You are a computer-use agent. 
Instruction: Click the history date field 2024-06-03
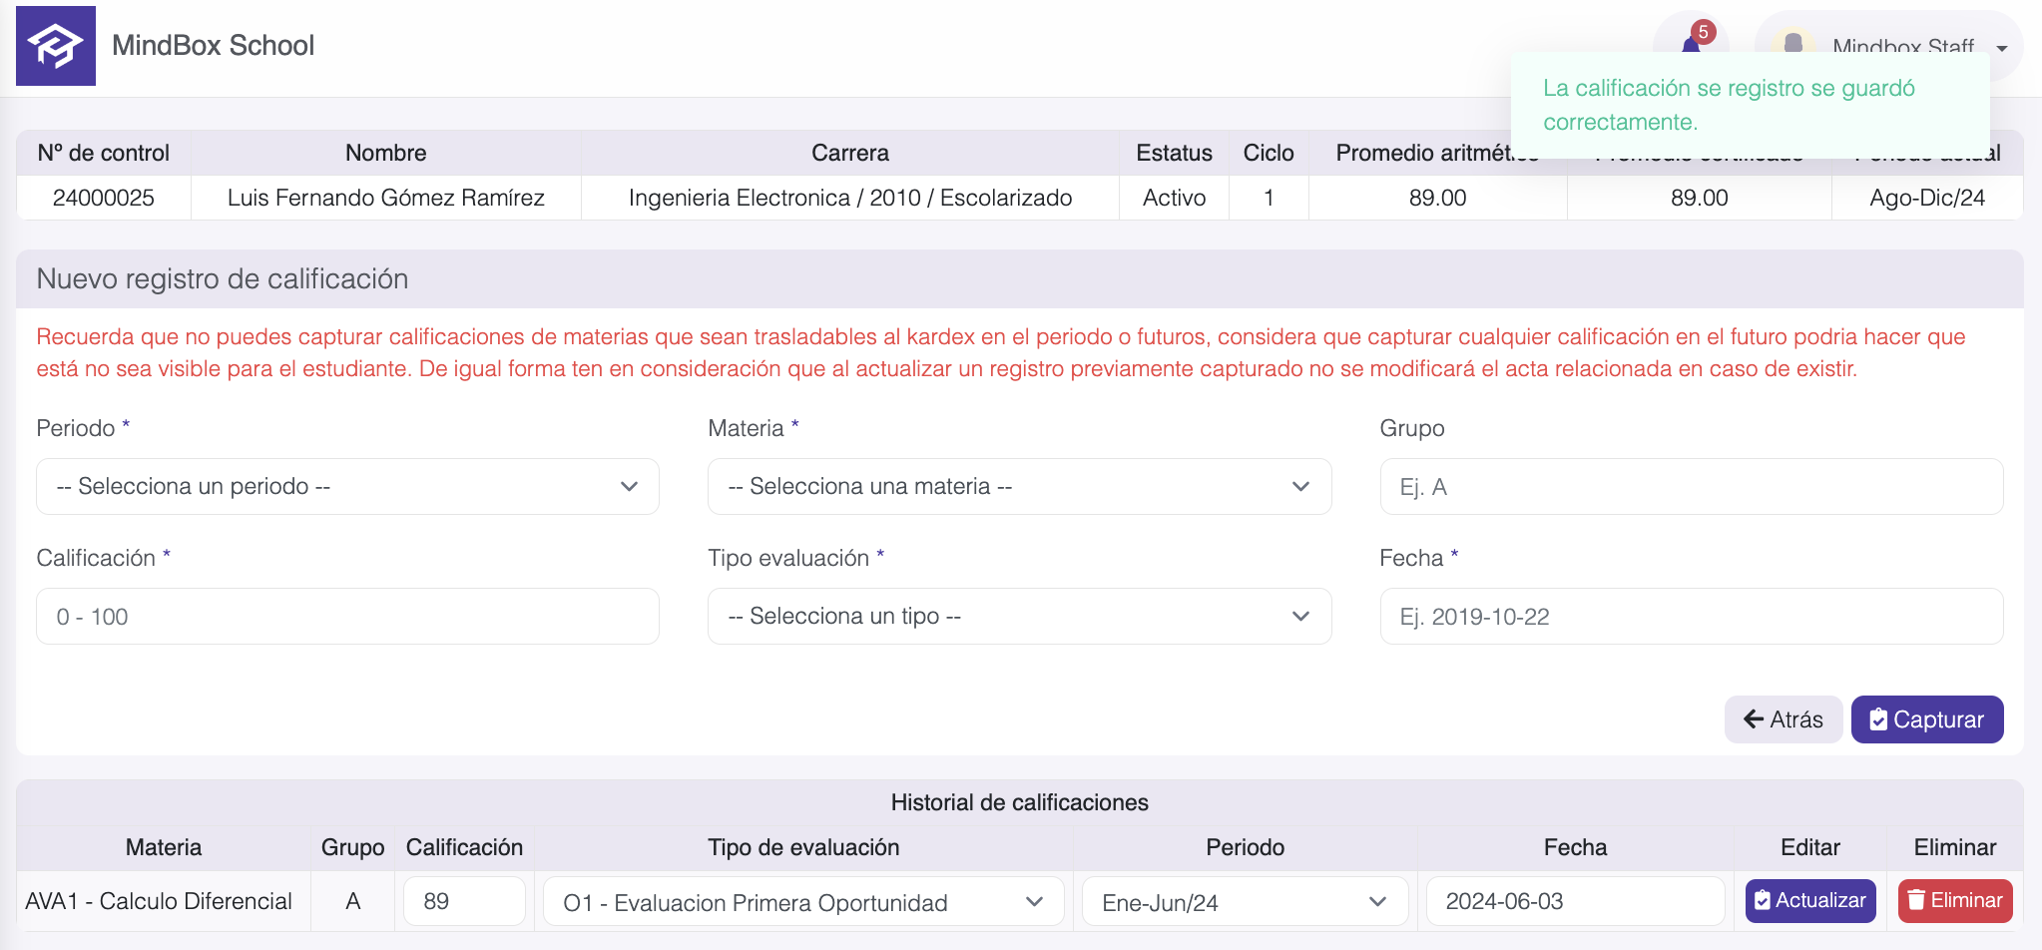(1575, 901)
